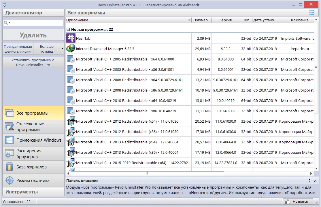Image resolution: width=321 pixels, height=207 pixels.
Task: Click Установить программу с Revo Uninstaller Pro
Action: (x=33, y=62)
